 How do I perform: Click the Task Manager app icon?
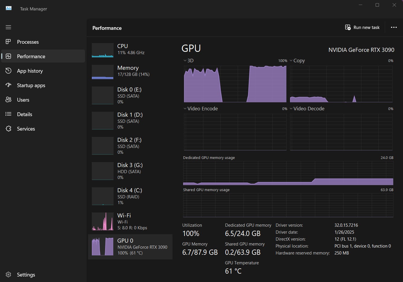9,8
